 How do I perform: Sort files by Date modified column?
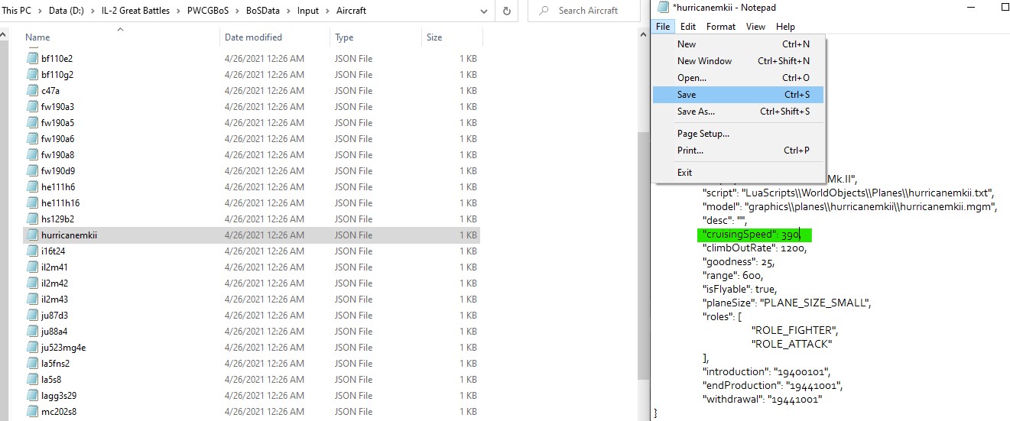[253, 37]
